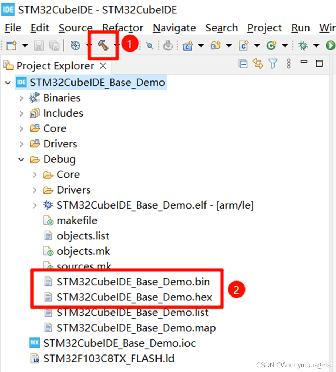Expand the Binaries tree node

click(21, 97)
